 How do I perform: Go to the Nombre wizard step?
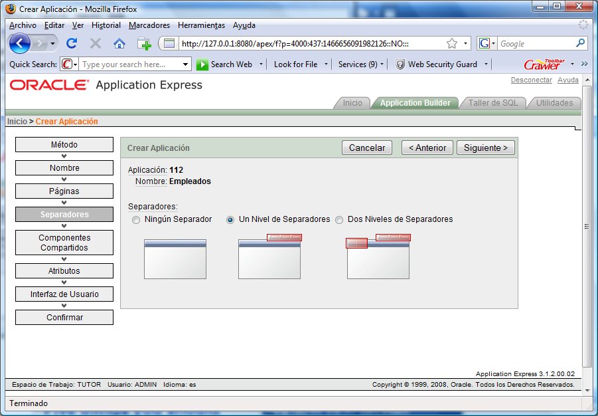[x=64, y=168]
